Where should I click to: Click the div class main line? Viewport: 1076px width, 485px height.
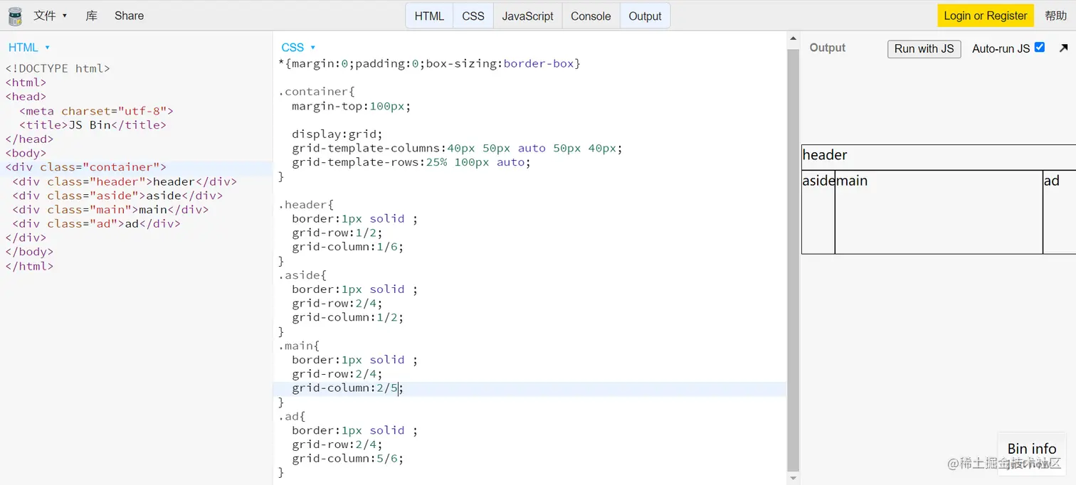[x=110, y=210]
